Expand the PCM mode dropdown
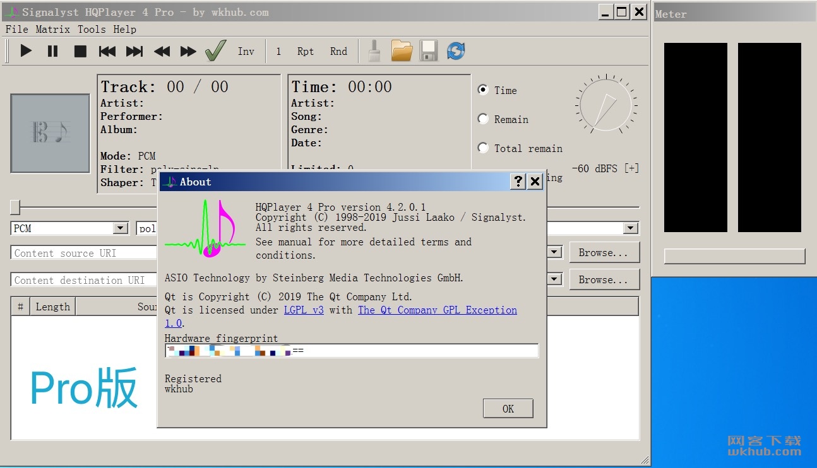Image resolution: width=817 pixels, height=468 pixels. point(121,228)
